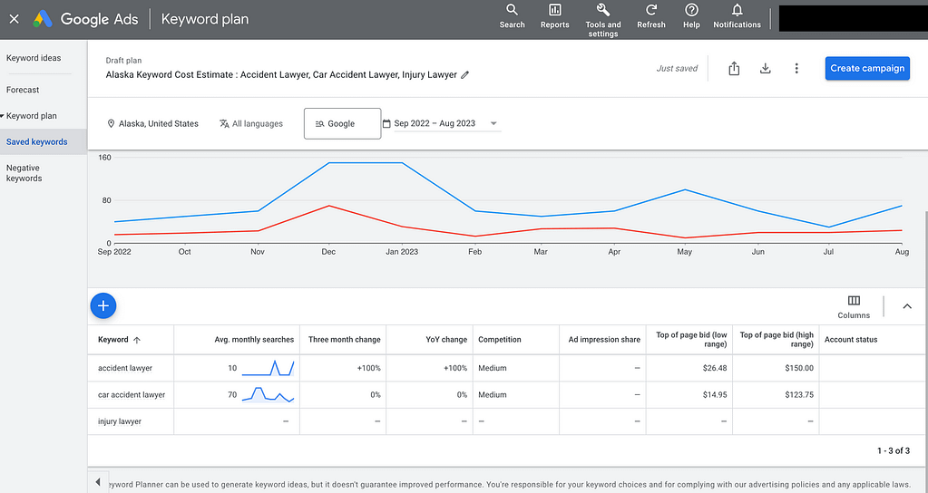The image size is (928, 493).
Task: Change the Alaska, United States location
Action: [x=152, y=123]
